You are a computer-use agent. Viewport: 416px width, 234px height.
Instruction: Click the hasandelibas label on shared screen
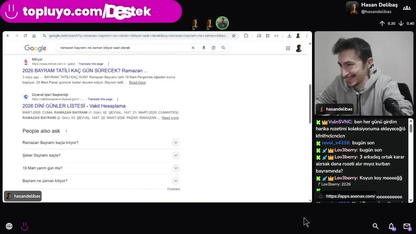click(x=23, y=196)
